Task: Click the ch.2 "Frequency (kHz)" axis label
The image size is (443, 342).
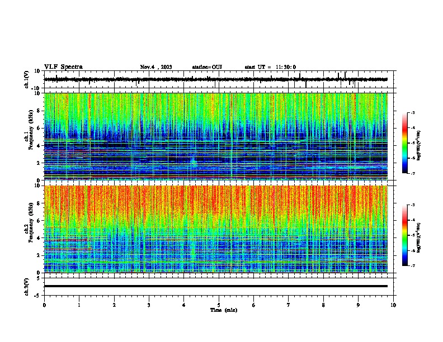Action: click(x=31, y=222)
